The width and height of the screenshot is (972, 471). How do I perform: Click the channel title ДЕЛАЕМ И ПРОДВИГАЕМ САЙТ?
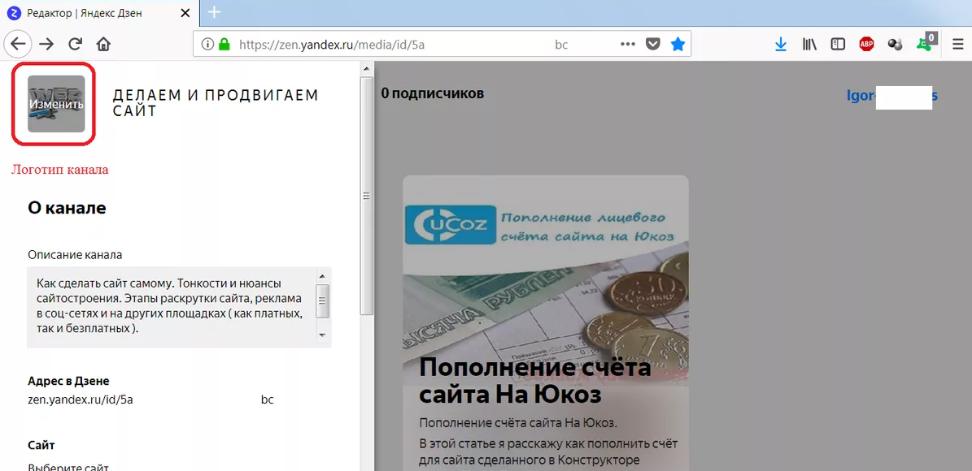click(x=216, y=103)
